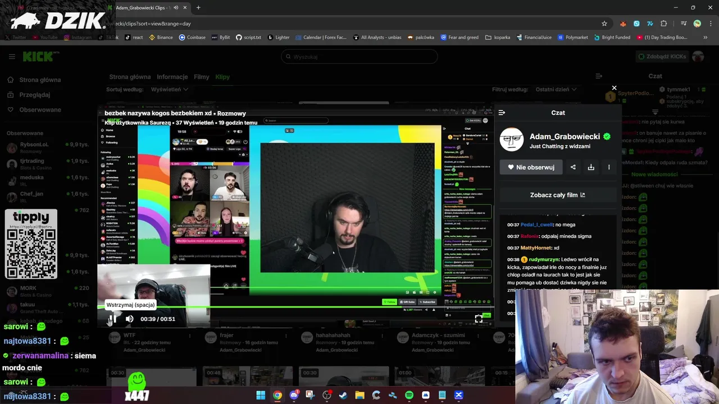The height and width of the screenshot is (404, 719).
Task: Open OBS Studio from the taskbar
Action: pos(327,395)
